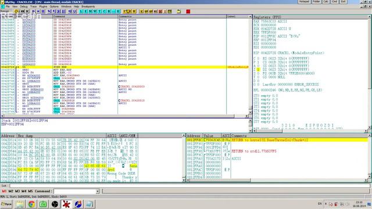Click the Cmd button

pyautogui.click(x=335, y=2)
